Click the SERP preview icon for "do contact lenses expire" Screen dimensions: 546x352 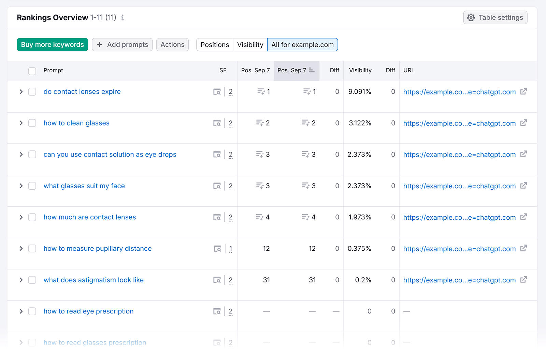tap(217, 91)
